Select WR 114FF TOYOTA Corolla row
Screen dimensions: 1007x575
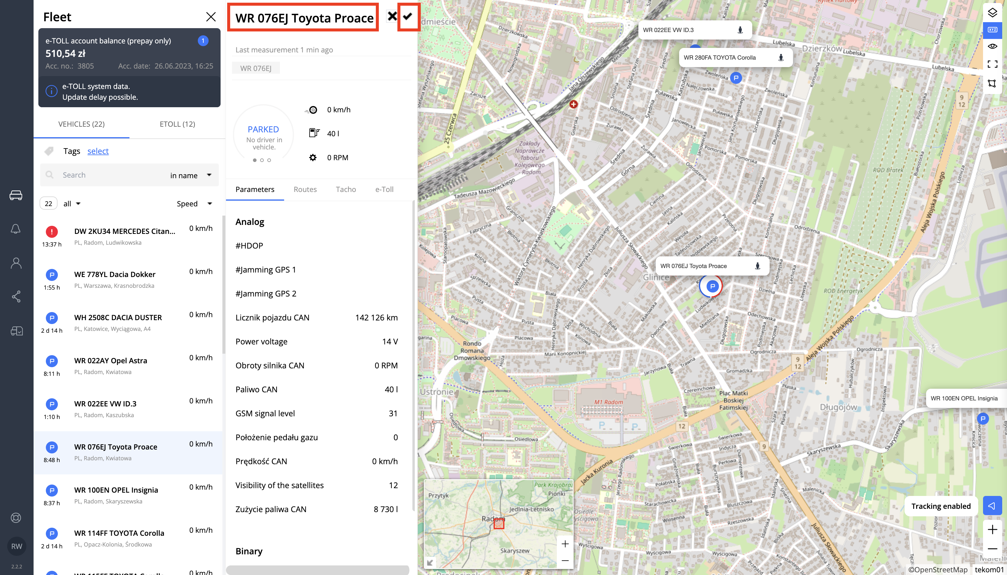point(128,539)
